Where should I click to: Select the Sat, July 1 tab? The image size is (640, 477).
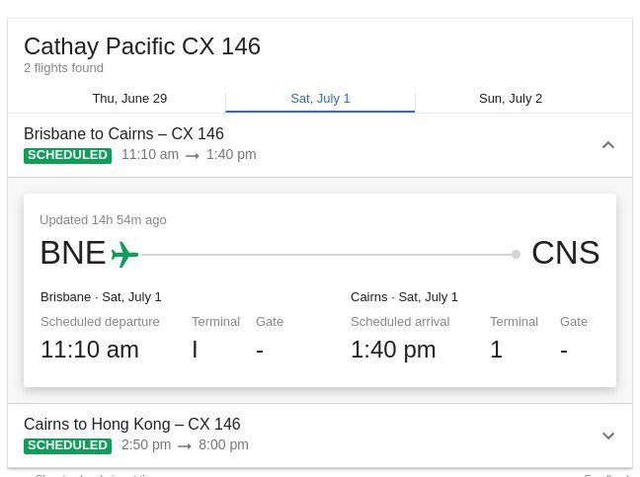pyautogui.click(x=320, y=99)
